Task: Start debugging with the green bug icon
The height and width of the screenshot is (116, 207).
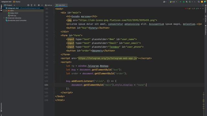Action: point(184,2)
